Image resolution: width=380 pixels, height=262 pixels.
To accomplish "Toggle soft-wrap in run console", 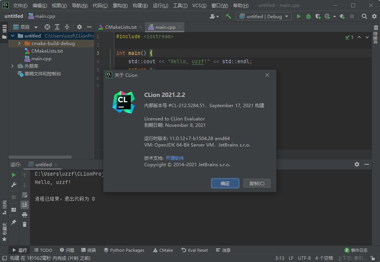I will coord(25,195).
